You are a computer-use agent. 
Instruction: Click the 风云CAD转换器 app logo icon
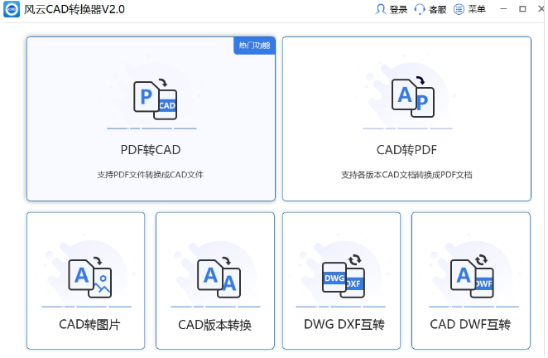click(x=12, y=9)
